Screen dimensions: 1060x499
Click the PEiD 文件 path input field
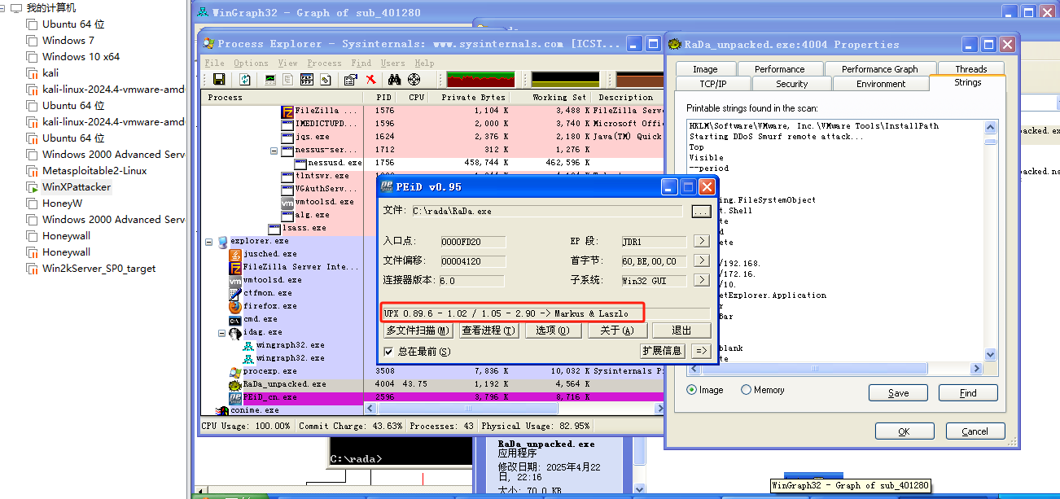pyautogui.click(x=546, y=211)
